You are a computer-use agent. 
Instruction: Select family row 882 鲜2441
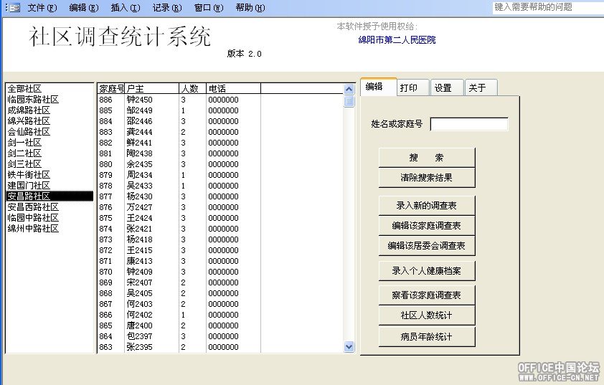click(220, 143)
